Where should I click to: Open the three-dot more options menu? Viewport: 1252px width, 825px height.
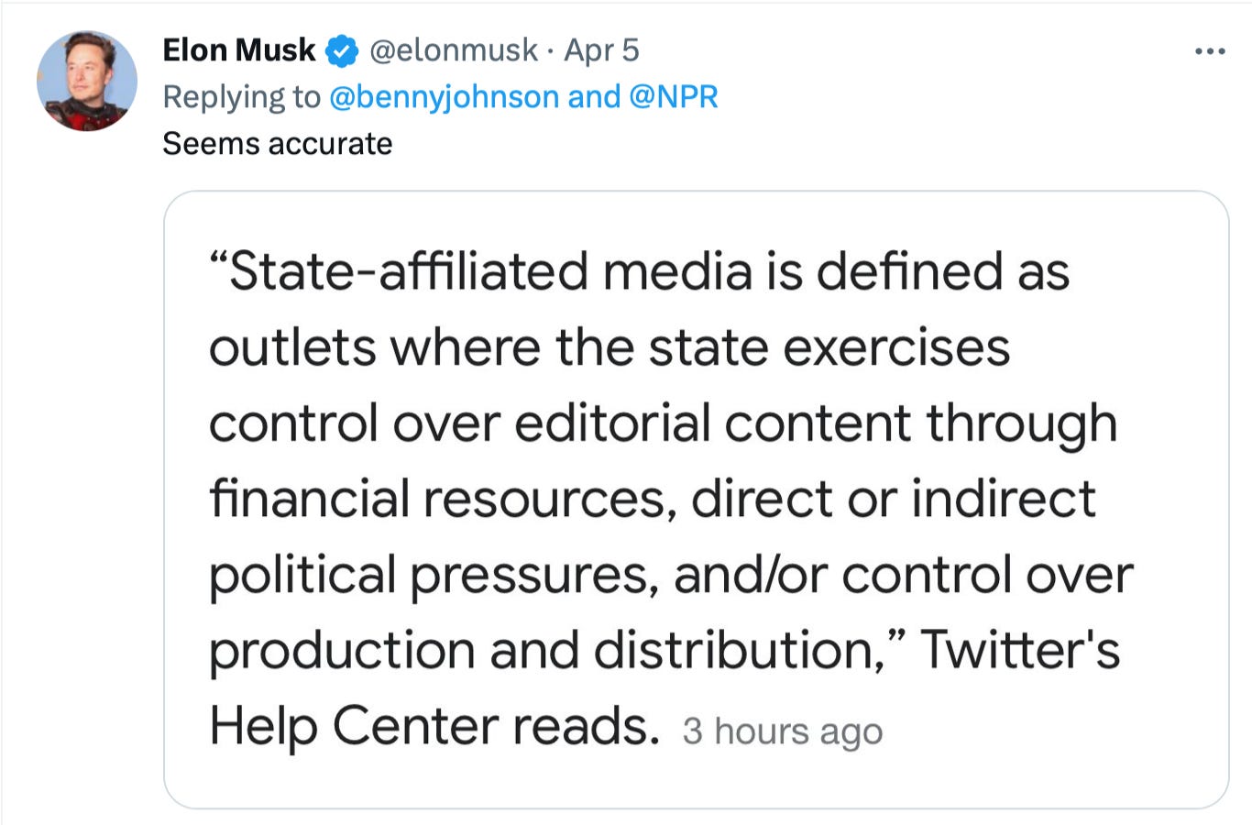click(1210, 52)
